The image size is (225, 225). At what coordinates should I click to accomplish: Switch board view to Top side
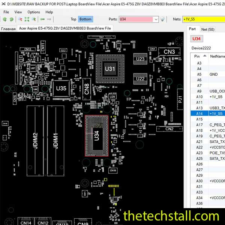click(x=73, y=19)
